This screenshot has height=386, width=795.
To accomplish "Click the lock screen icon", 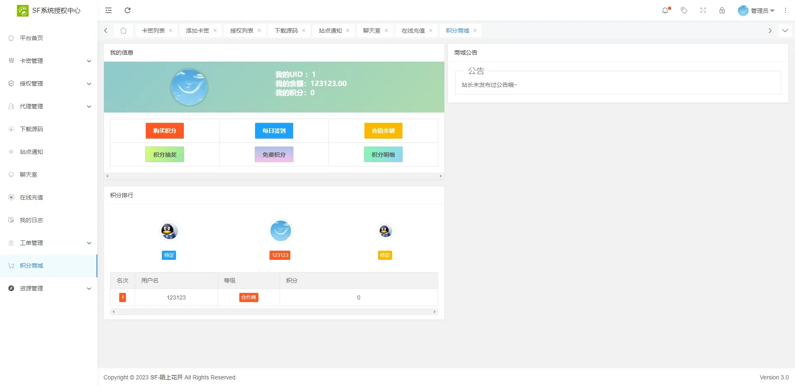I will pyautogui.click(x=722, y=10).
